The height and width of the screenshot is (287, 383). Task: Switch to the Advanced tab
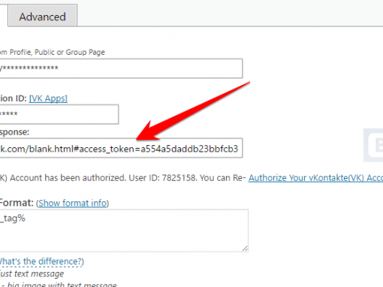pyautogui.click(x=43, y=16)
